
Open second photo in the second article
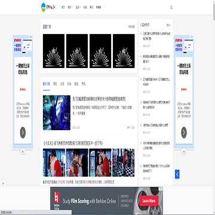[77, 162]
